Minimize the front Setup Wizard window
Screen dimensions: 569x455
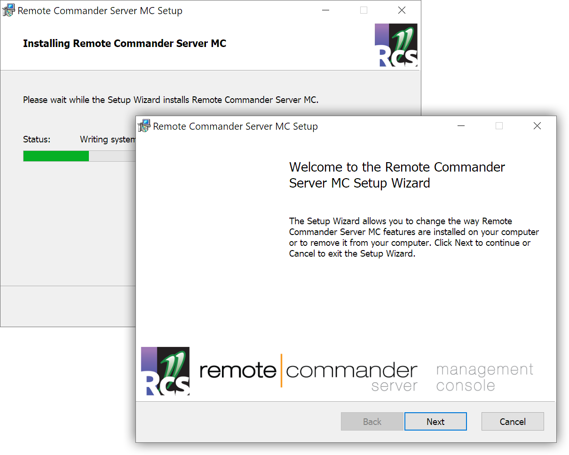click(x=461, y=126)
